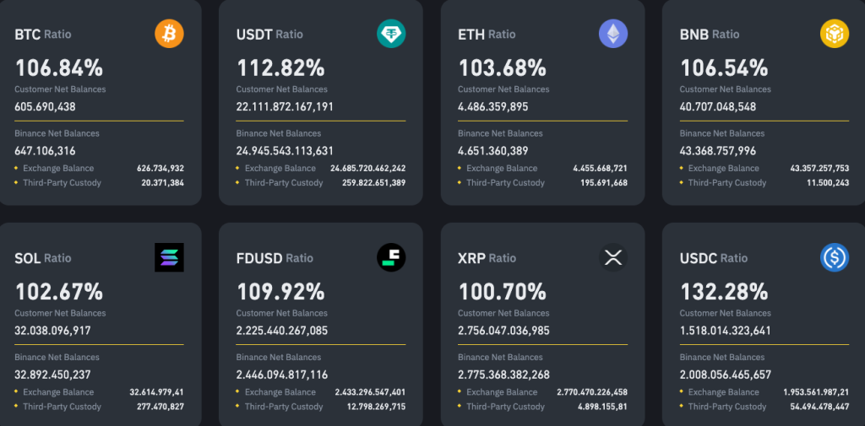Click the ETH 103.68% ratio value

coord(502,67)
